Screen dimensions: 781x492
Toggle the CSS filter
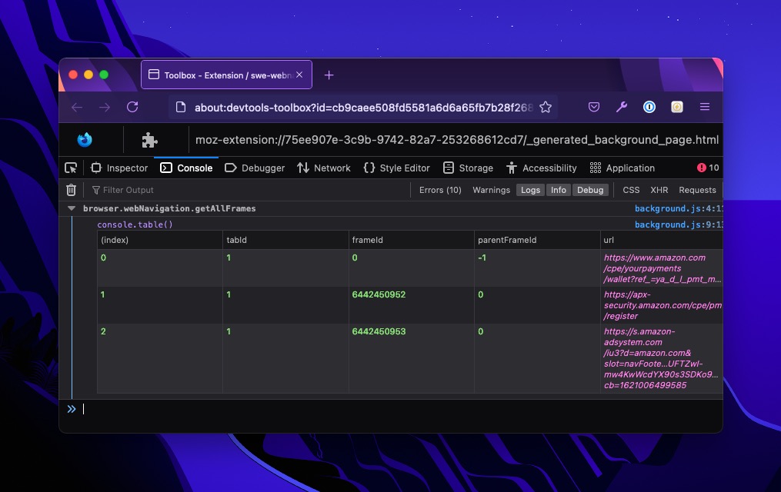coord(631,190)
